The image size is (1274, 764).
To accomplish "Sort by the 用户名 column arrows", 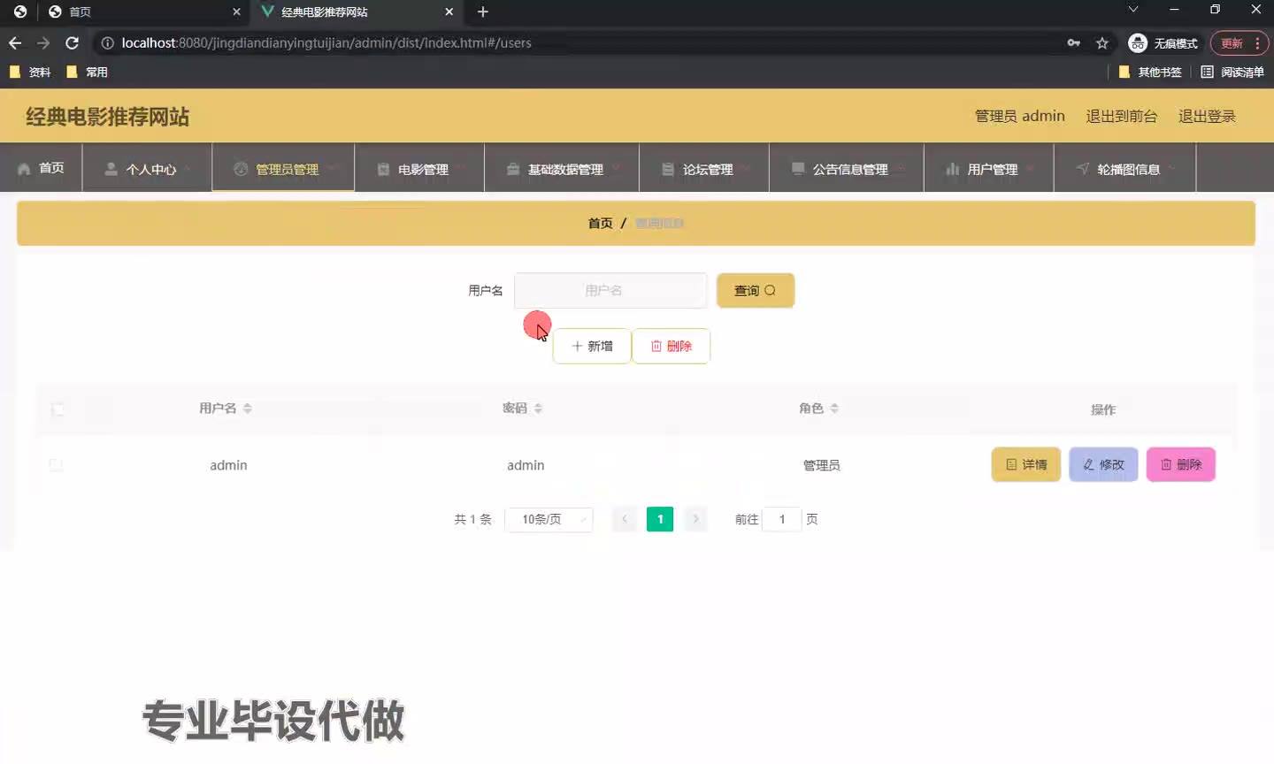I will tap(248, 408).
